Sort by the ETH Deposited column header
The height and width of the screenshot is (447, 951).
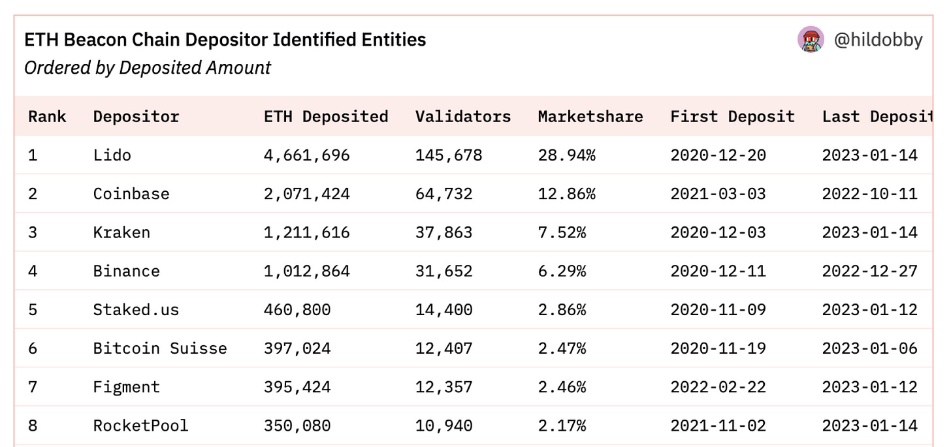[326, 117]
